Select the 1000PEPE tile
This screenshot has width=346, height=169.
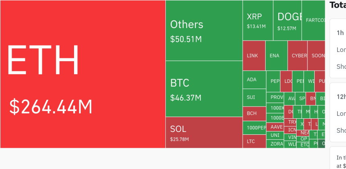(254, 128)
